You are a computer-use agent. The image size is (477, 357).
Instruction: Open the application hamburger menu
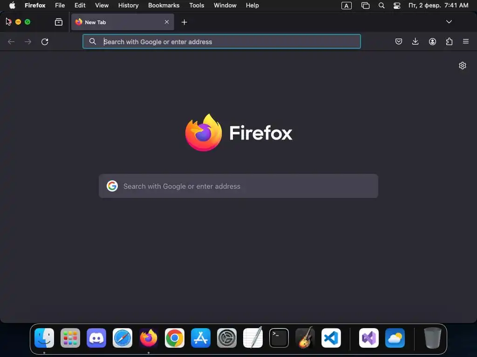466,41
